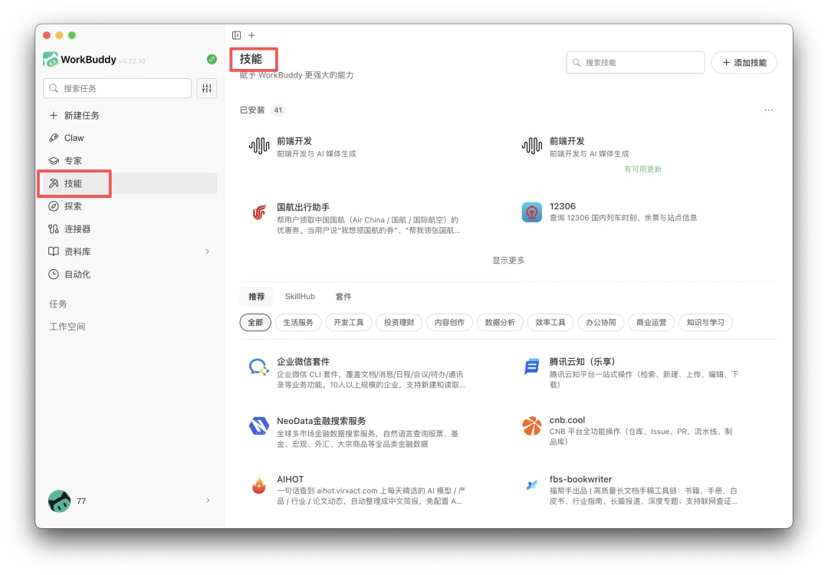Go to 探索 in the sidebar
Screen dimensions: 828x575
(x=130, y=206)
